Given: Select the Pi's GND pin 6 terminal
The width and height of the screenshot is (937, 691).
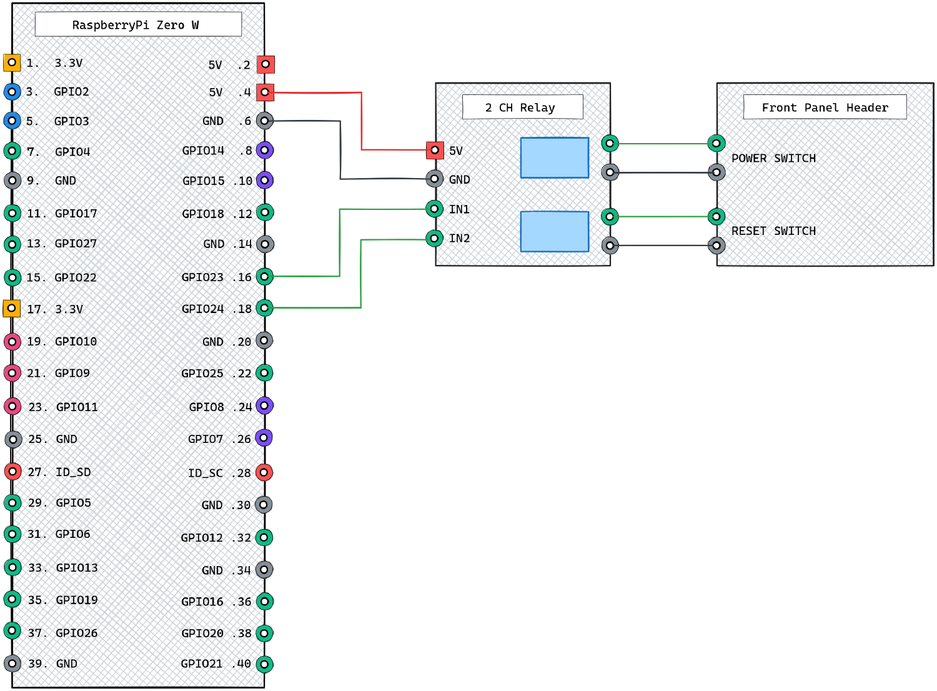Looking at the screenshot, I should [x=265, y=121].
